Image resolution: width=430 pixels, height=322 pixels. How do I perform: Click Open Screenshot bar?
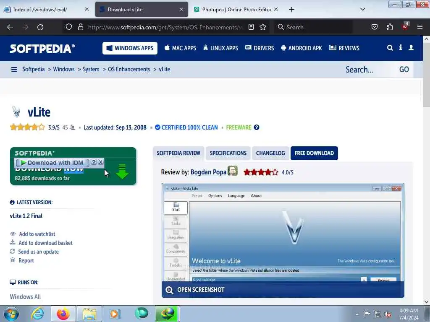[283, 290]
